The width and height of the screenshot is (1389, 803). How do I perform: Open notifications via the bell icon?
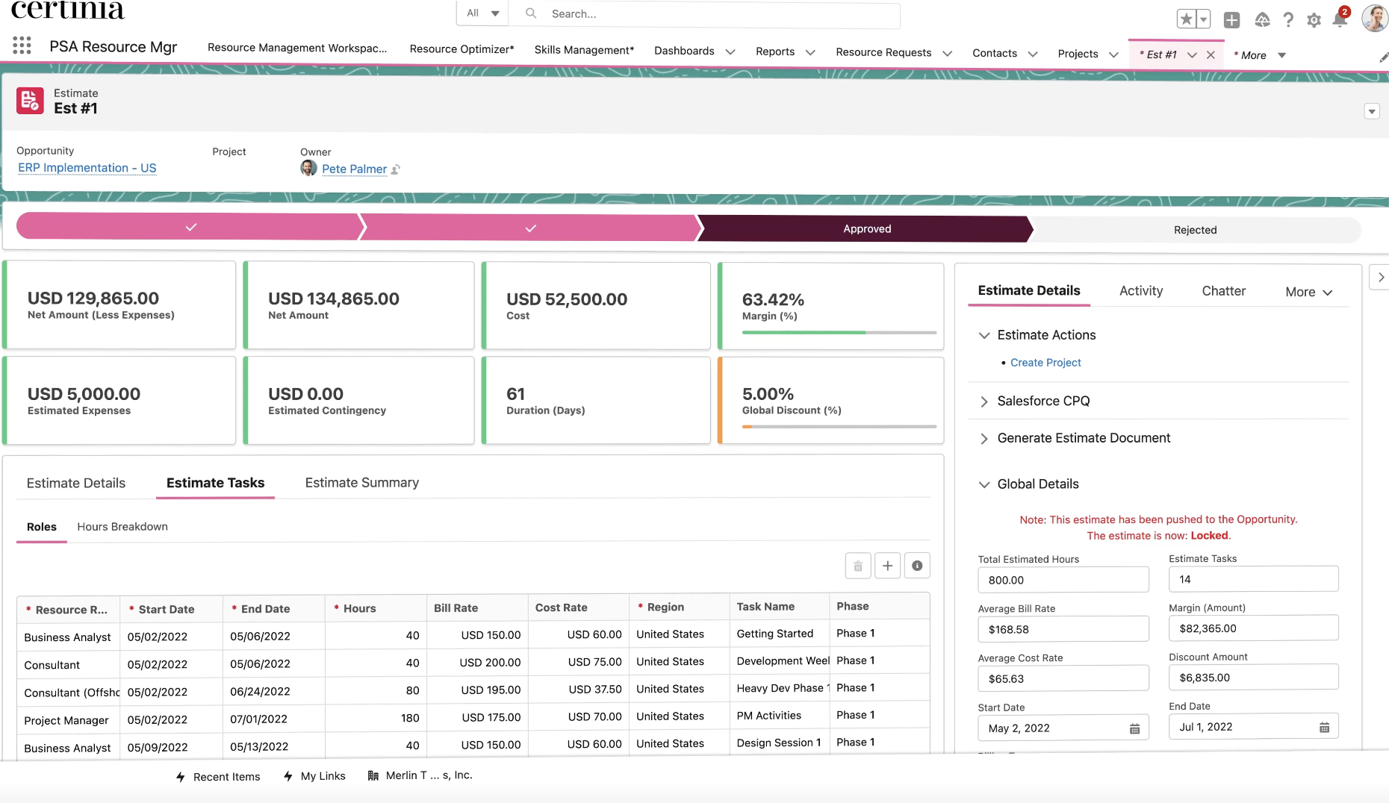click(x=1340, y=20)
